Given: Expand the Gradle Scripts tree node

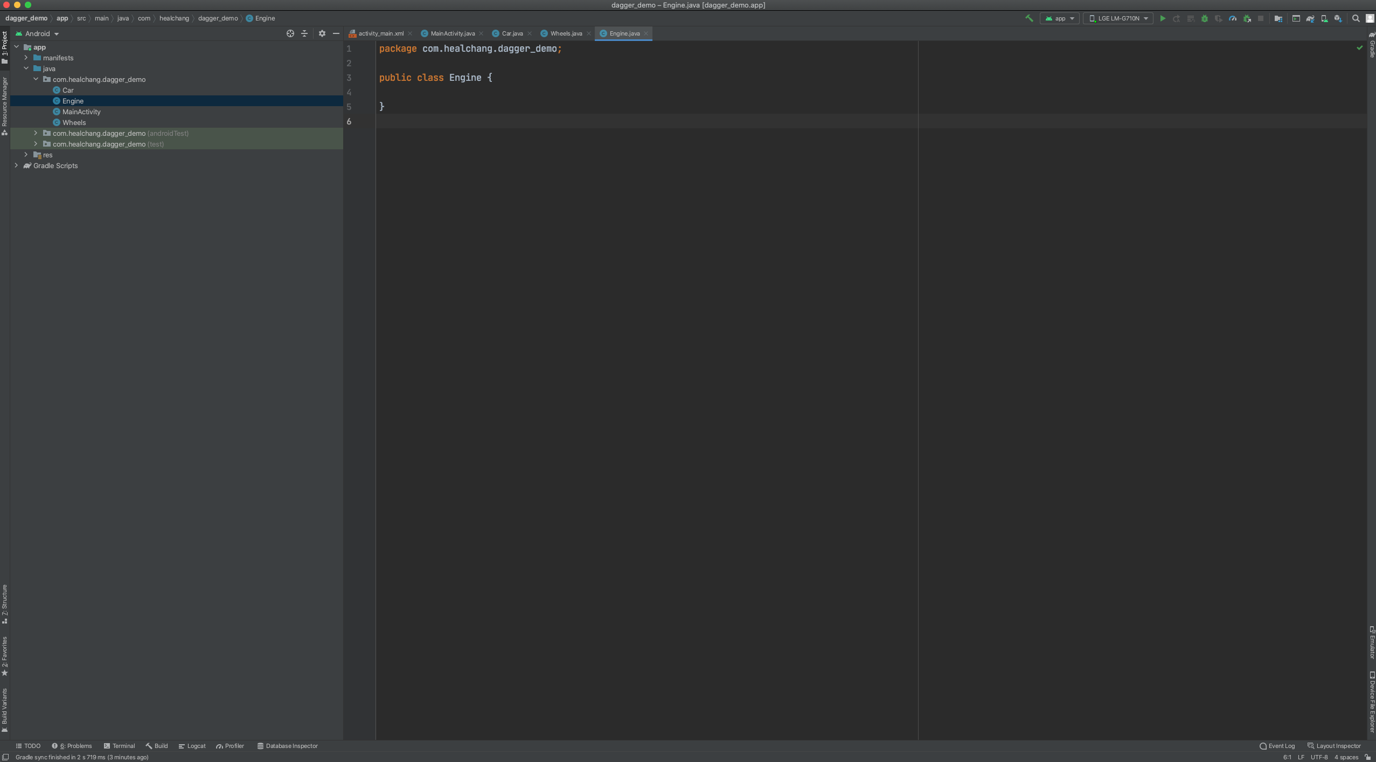Looking at the screenshot, I should (16, 165).
